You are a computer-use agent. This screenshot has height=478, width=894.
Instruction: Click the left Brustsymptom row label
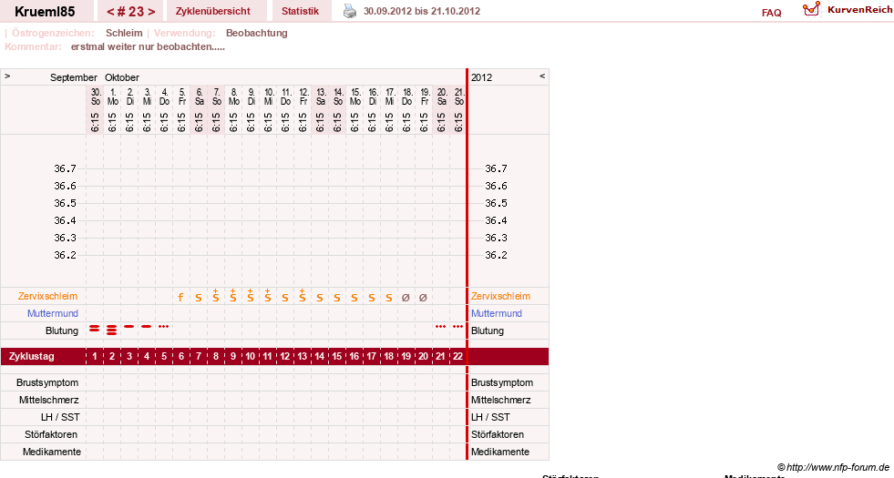pos(47,383)
